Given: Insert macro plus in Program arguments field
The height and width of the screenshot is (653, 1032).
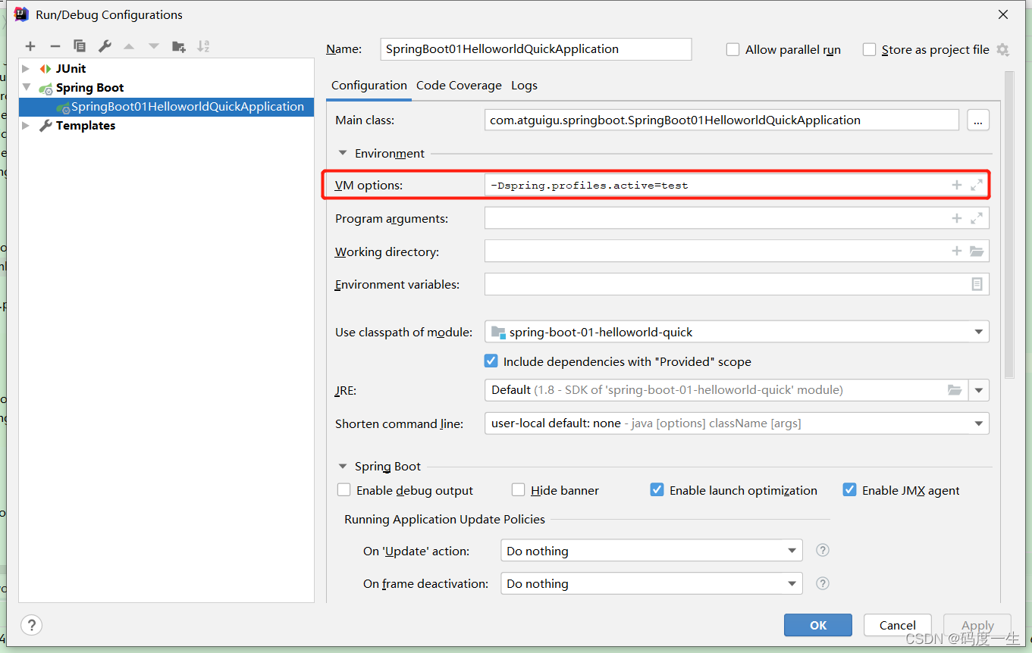Looking at the screenshot, I should coord(957,218).
